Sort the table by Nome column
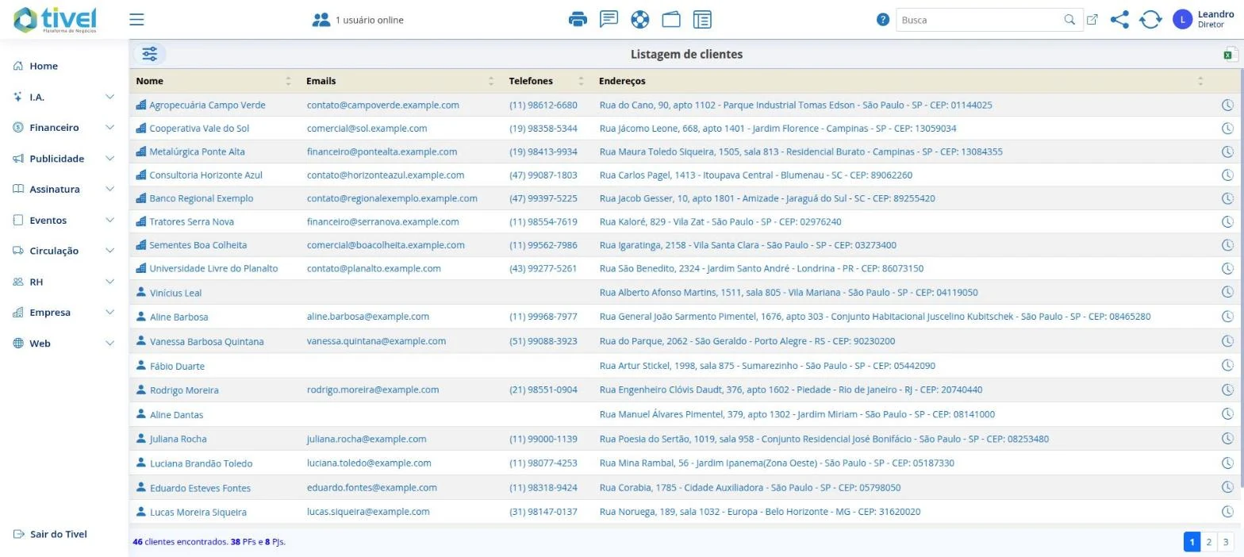This screenshot has width=1244, height=557. point(213,81)
